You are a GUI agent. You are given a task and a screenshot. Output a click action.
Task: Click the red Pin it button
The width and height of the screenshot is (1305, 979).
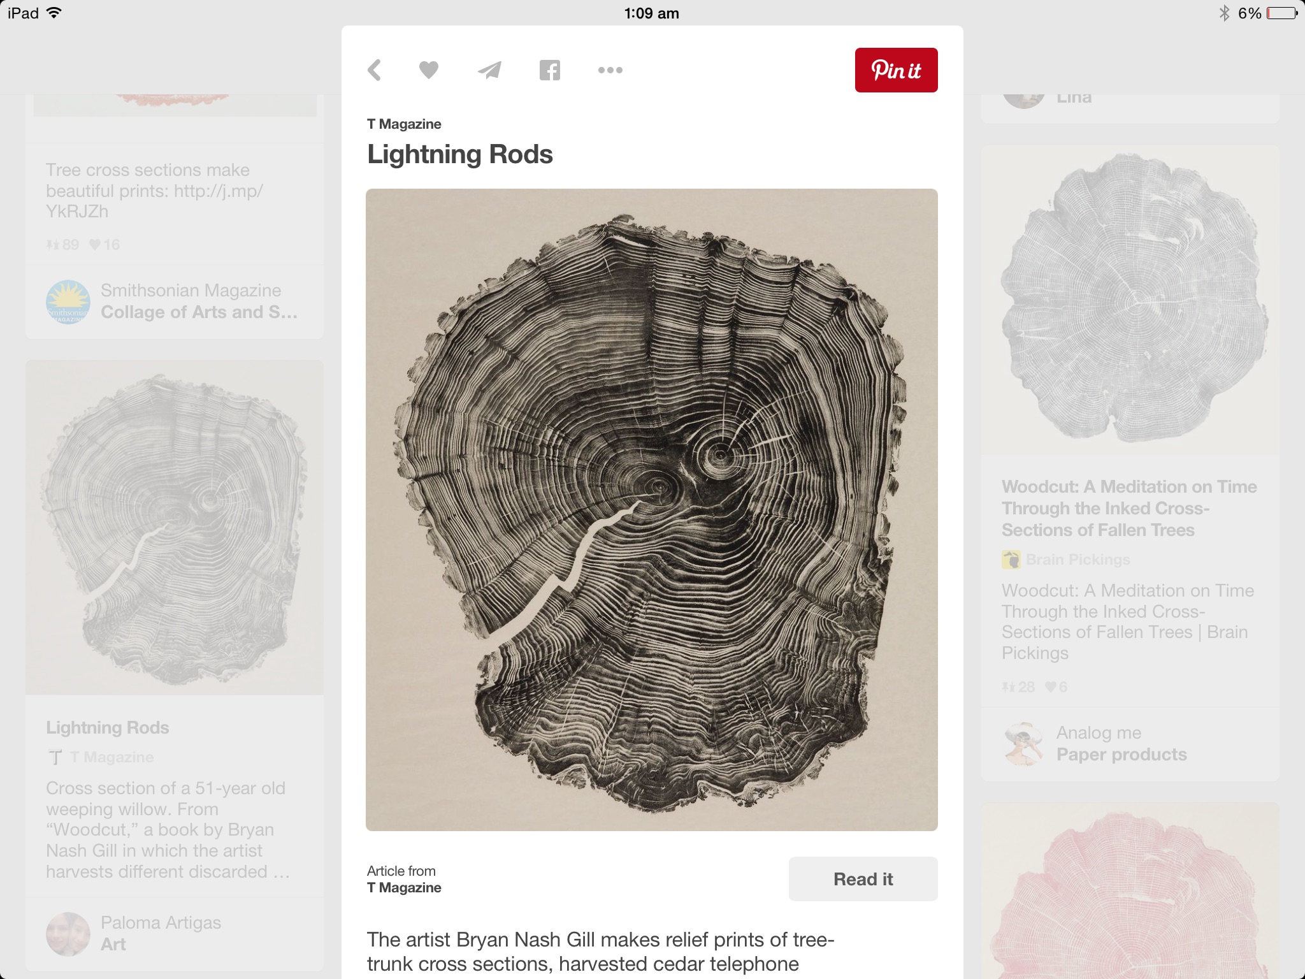coord(896,70)
